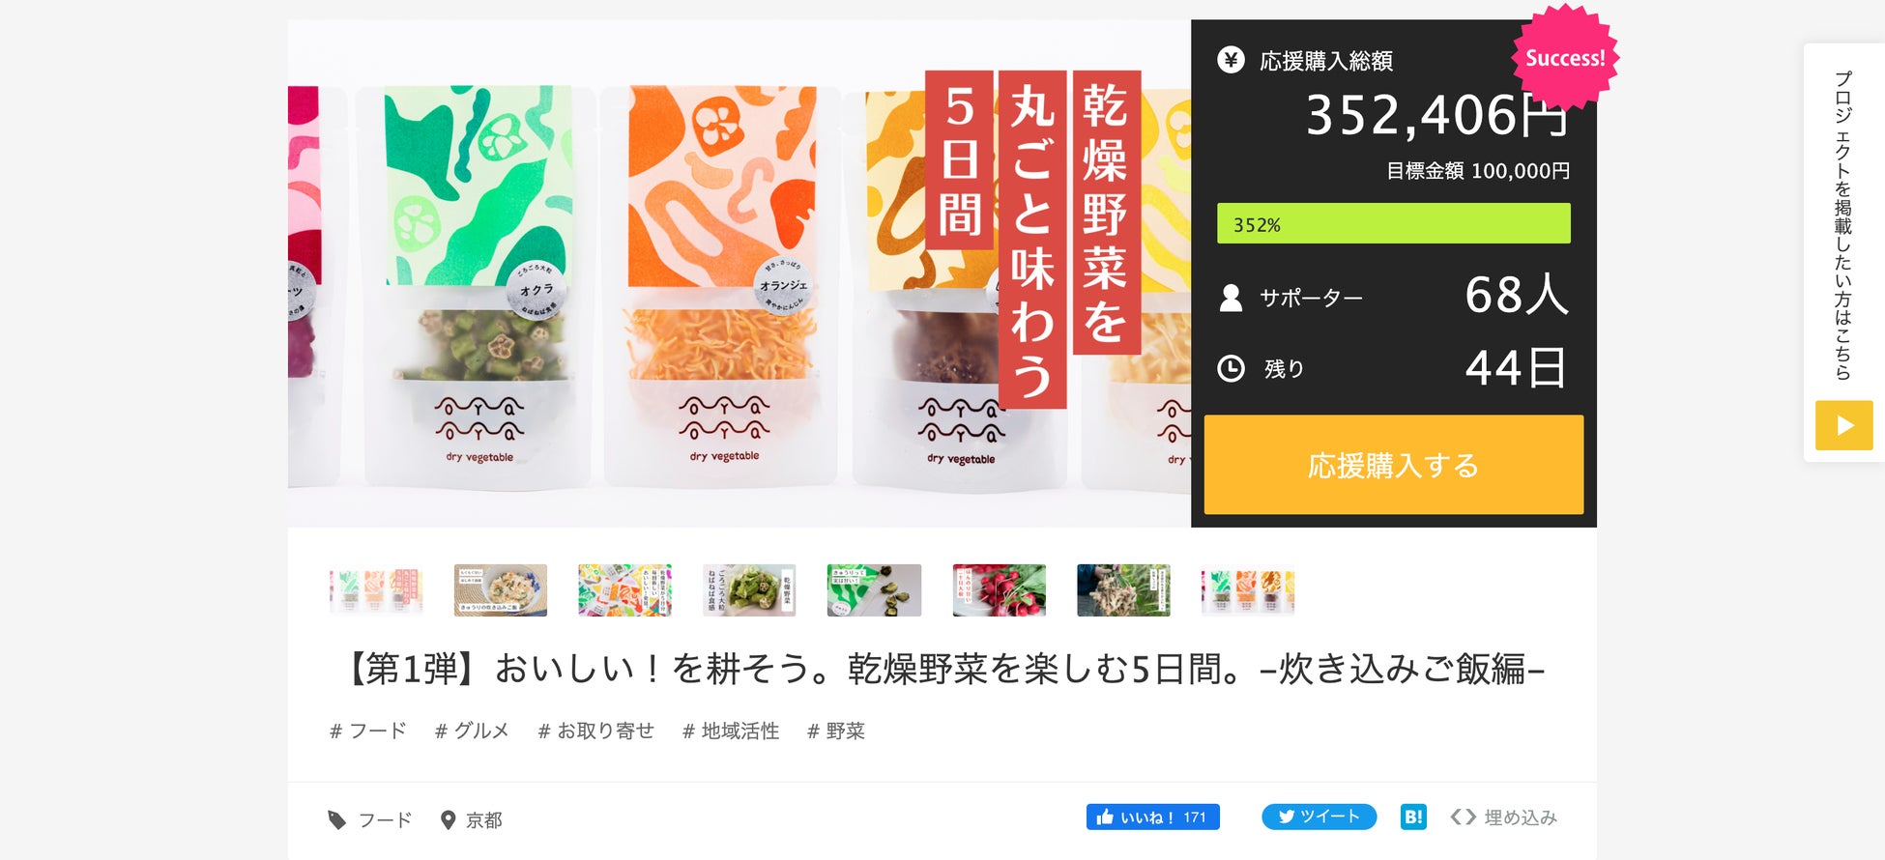Click the clock icon beside 残り
Image resolution: width=1885 pixels, height=860 pixels.
click(1231, 368)
